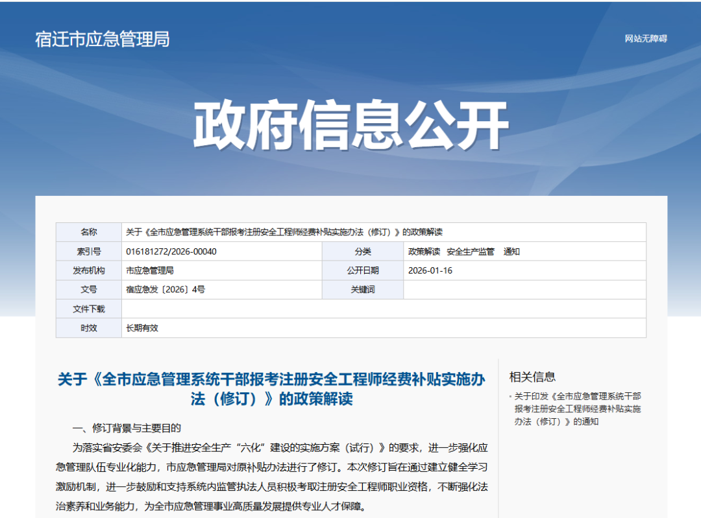
Task: Click the index number 016181272/2026-00040
Action: 171,252
